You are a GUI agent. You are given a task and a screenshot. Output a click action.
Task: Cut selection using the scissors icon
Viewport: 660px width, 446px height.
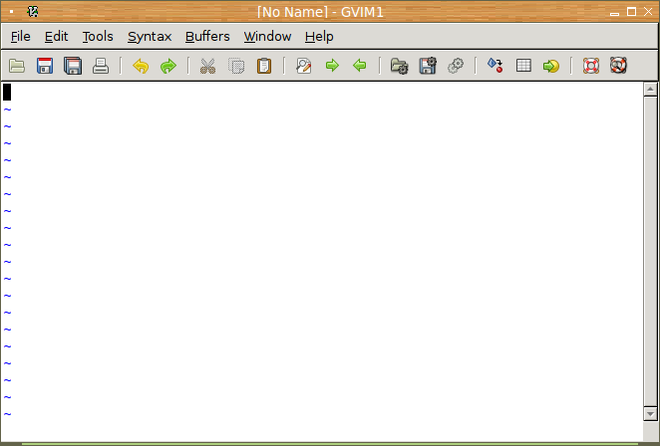[x=207, y=66]
